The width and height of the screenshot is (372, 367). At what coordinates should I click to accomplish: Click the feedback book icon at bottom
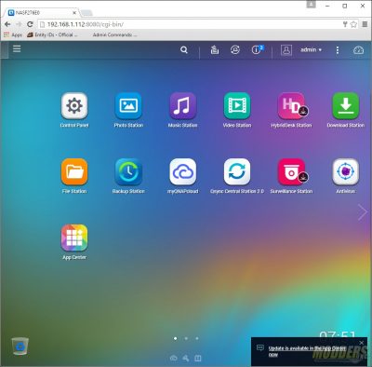pos(198,359)
